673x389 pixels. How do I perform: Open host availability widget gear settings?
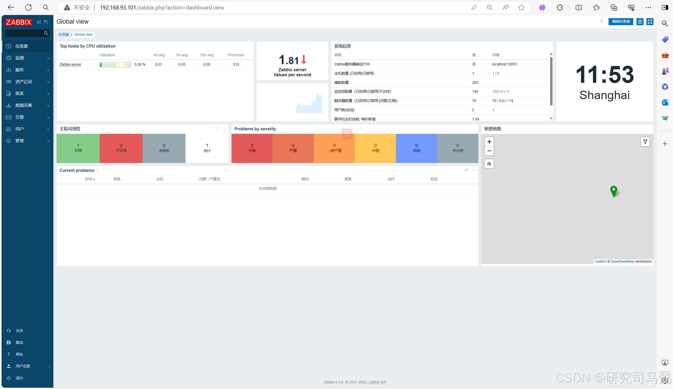(217, 129)
